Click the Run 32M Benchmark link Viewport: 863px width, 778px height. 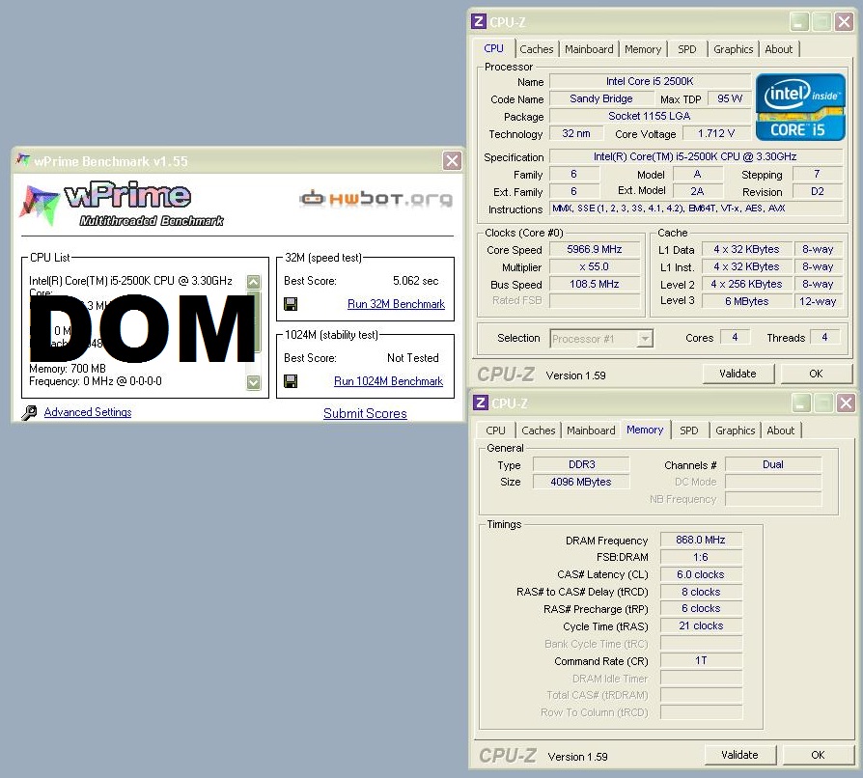click(396, 304)
